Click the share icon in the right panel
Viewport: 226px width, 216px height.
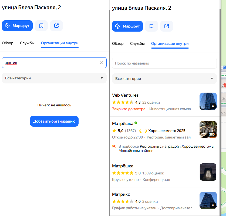click(x=167, y=26)
